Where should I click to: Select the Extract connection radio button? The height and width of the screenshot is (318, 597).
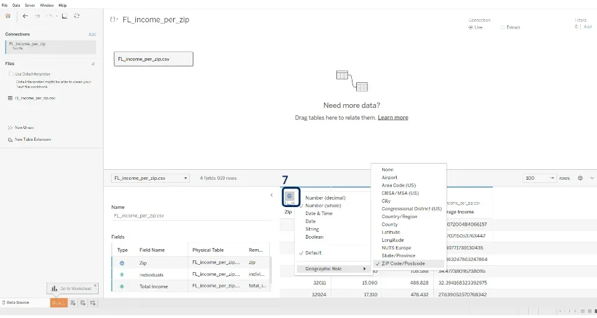tap(503, 27)
